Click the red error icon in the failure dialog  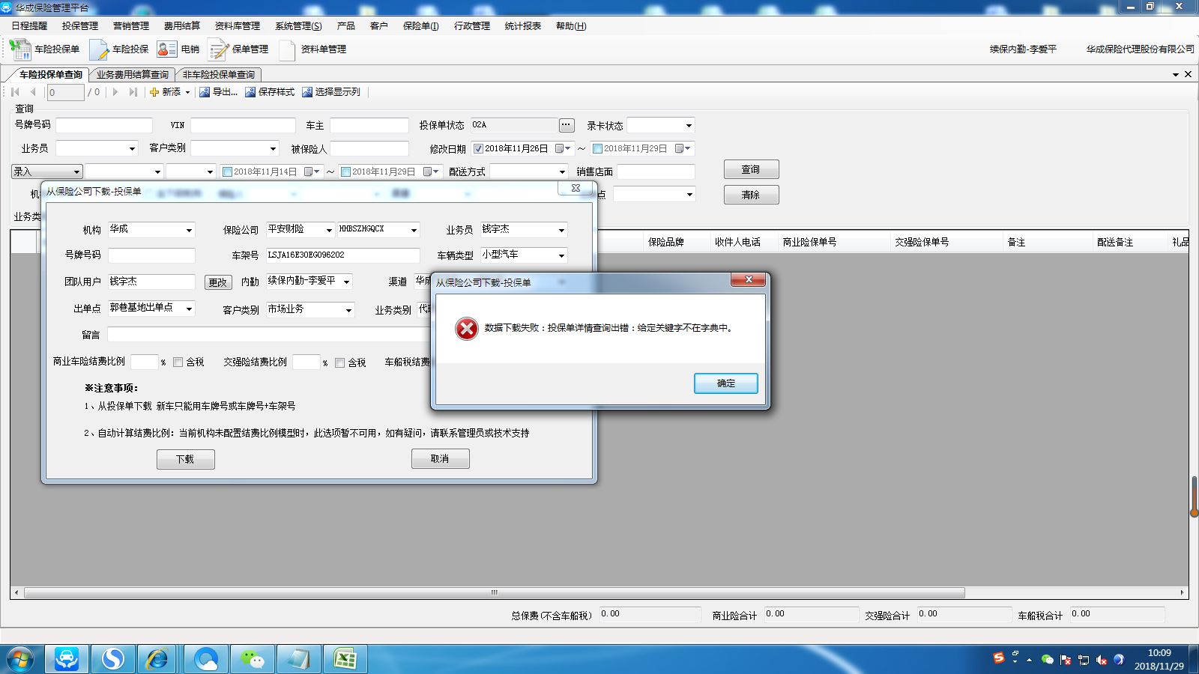467,328
